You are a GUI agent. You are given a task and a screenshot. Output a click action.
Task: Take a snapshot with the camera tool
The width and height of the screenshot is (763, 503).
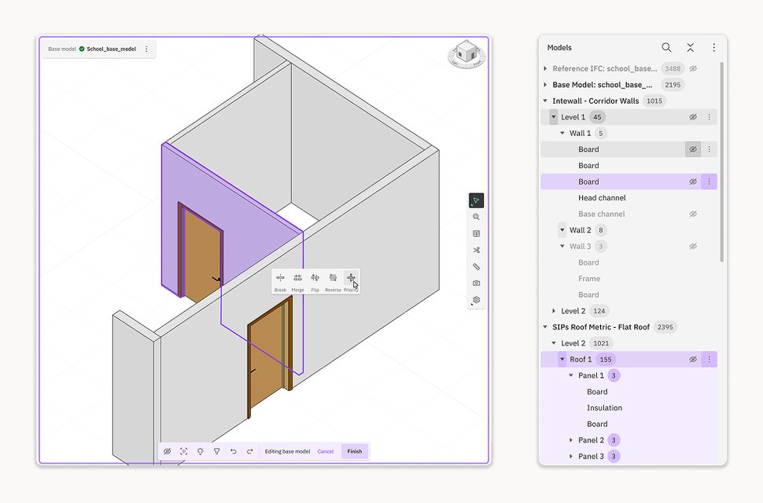(476, 283)
